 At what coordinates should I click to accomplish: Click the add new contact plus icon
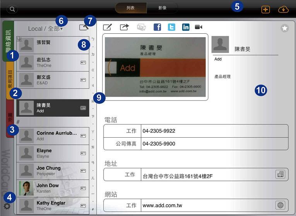(265, 9)
